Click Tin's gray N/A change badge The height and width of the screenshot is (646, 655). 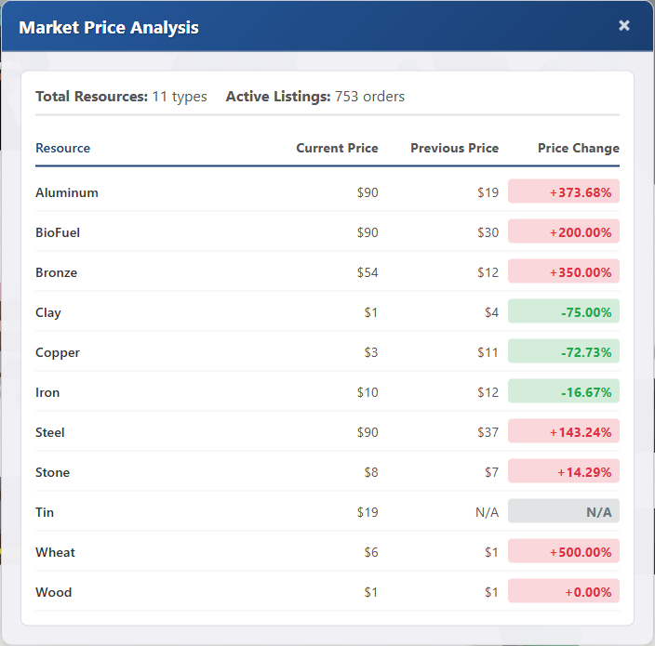pos(564,512)
